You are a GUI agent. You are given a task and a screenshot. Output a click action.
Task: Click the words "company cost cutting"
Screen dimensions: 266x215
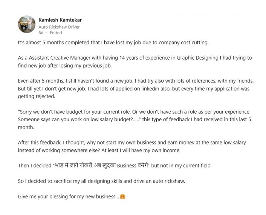coord(183,43)
